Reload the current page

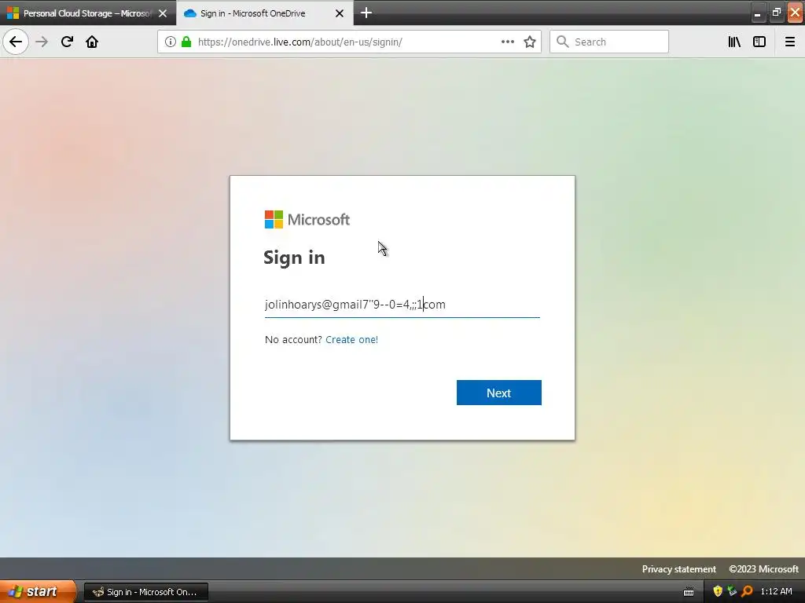(67, 42)
